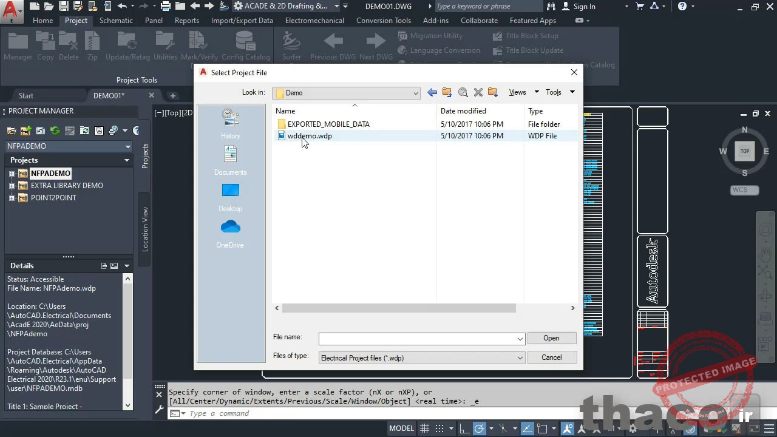777x437 pixels.
Task: Toggle ortho mode in status bar
Action: [465, 428]
